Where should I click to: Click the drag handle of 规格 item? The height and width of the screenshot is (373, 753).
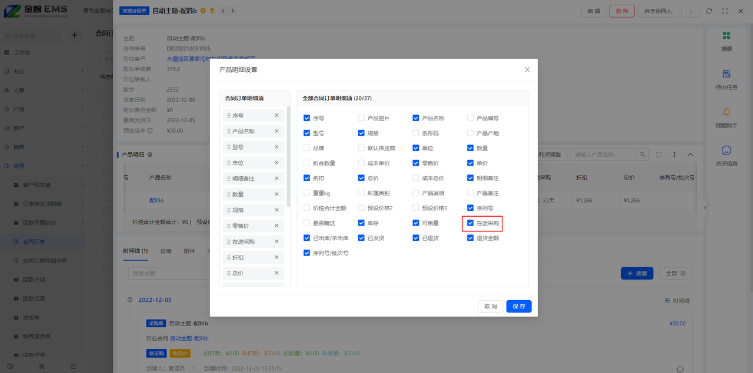[229, 210]
